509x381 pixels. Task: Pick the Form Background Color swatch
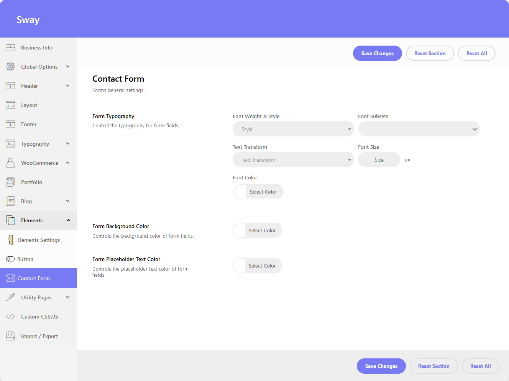[240, 230]
